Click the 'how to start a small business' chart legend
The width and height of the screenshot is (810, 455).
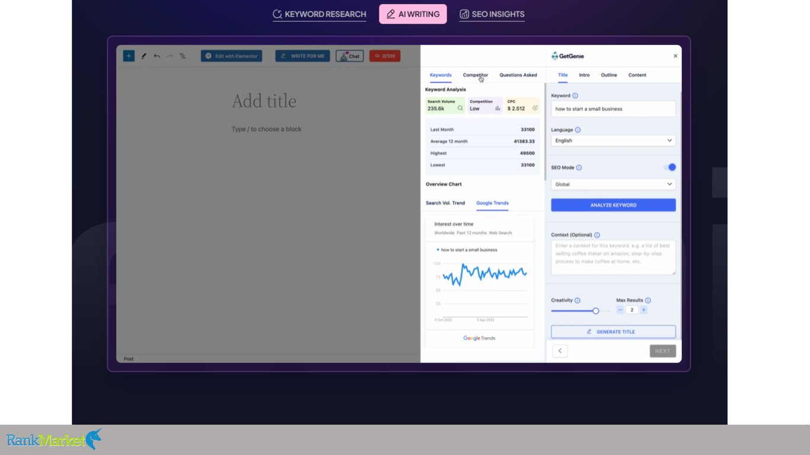tap(467, 250)
